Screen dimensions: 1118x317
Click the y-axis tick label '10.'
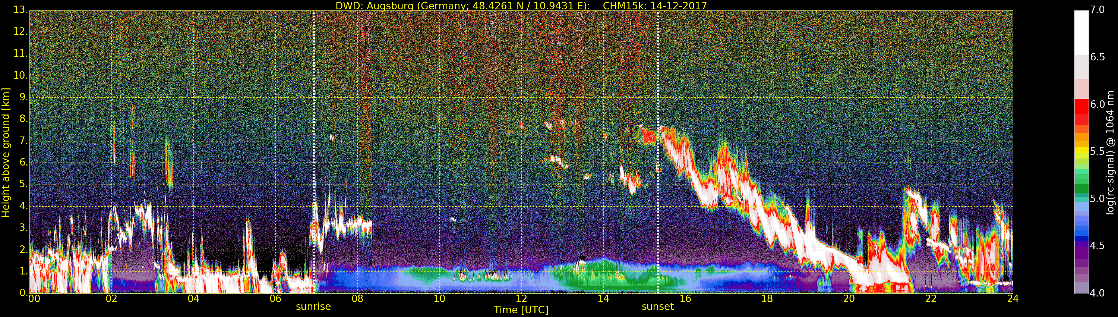click(20, 75)
